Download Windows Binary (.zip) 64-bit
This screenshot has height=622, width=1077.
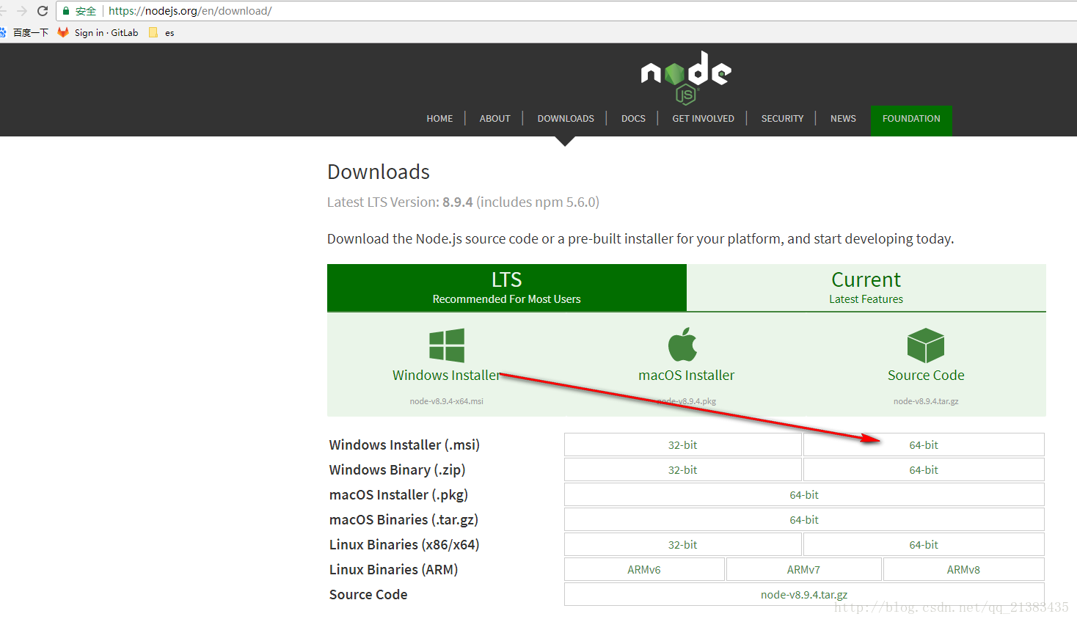(924, 470)
